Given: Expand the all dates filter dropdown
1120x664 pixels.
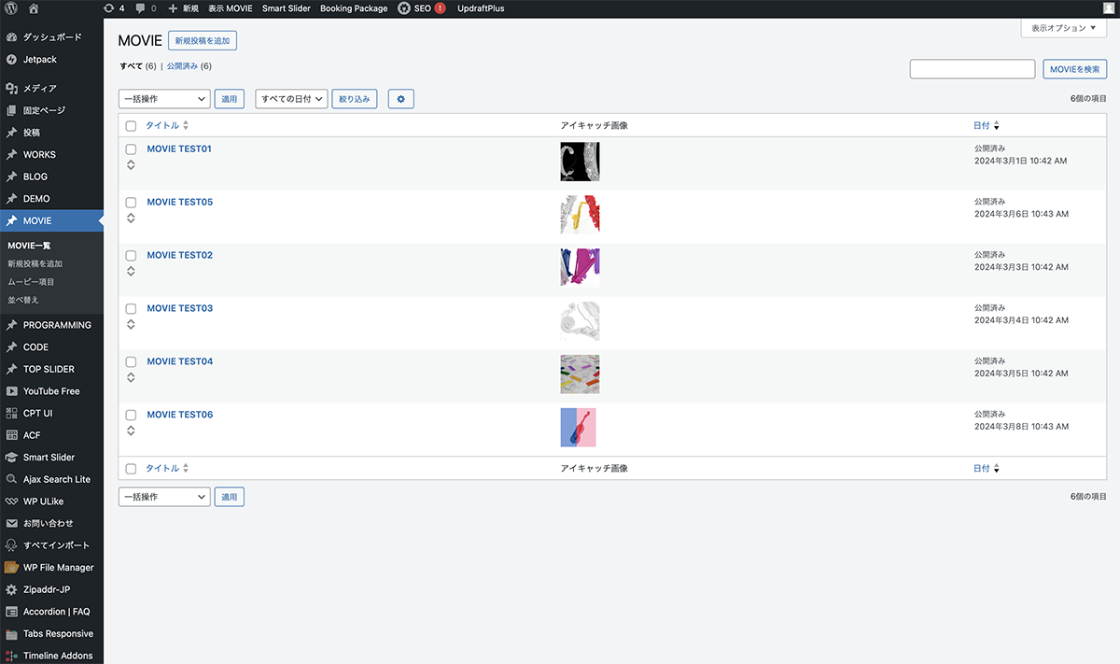Looking at the screenshot, I should point(291,99).
